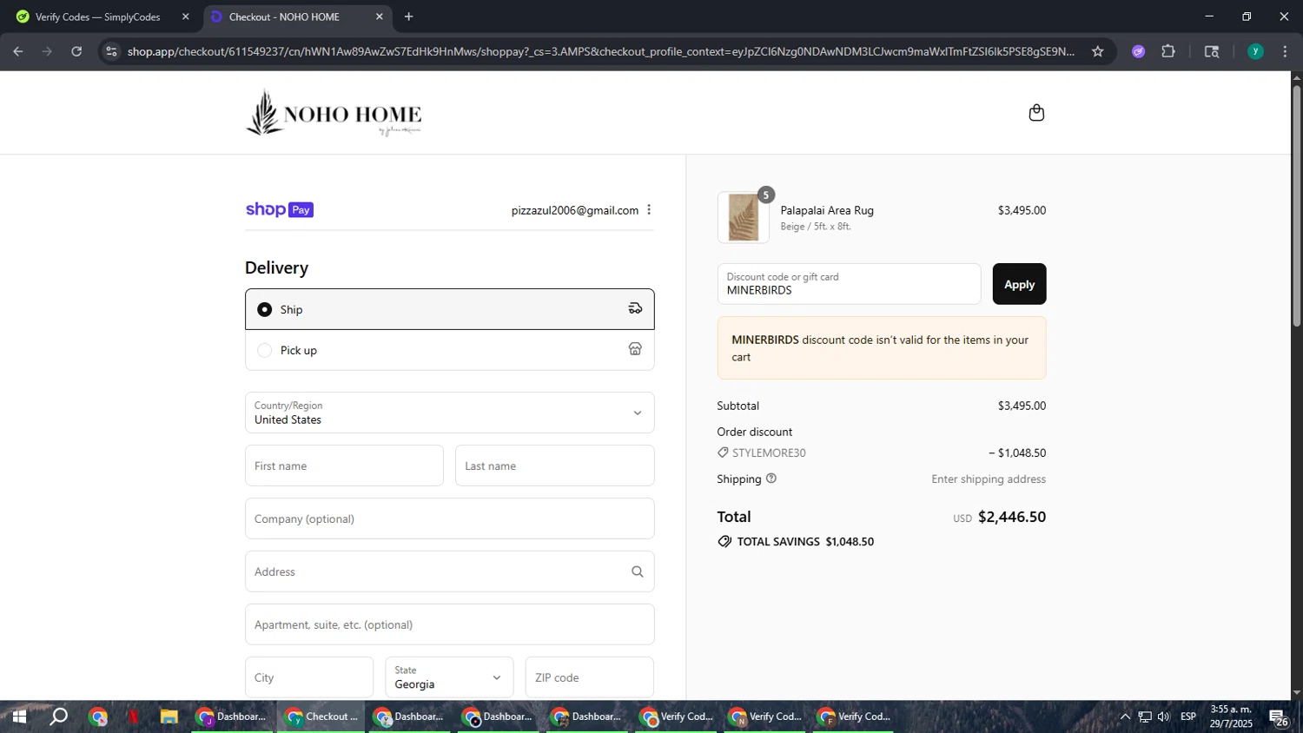Click the pizzazul2006@gmail.com account email
Screen dimensions: 1303x733
(x=575, y=210)
